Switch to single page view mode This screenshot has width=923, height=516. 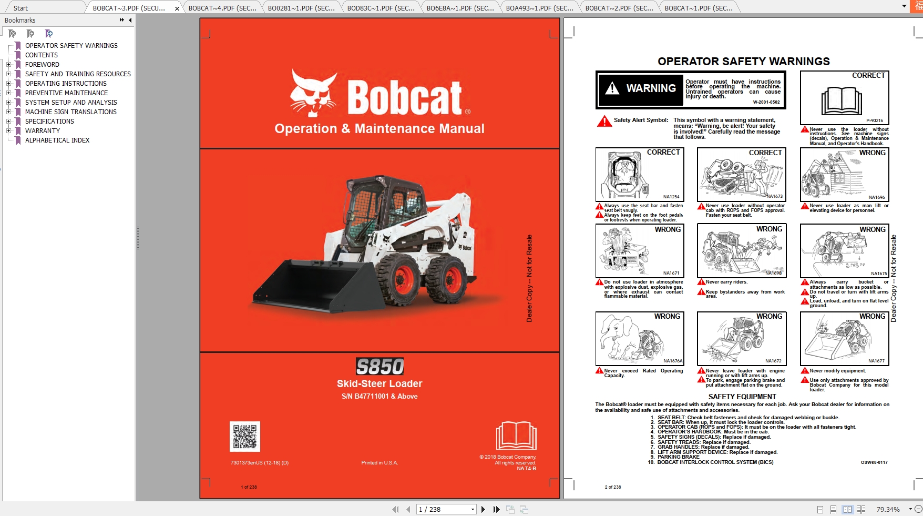point(821,509)
